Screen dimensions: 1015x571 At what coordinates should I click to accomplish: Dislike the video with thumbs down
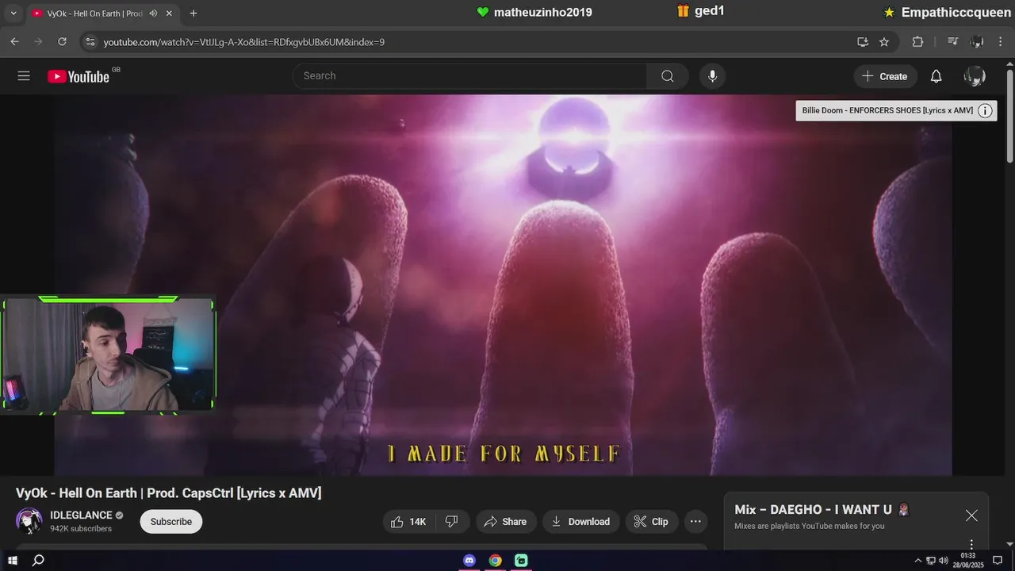click(452, 521)
